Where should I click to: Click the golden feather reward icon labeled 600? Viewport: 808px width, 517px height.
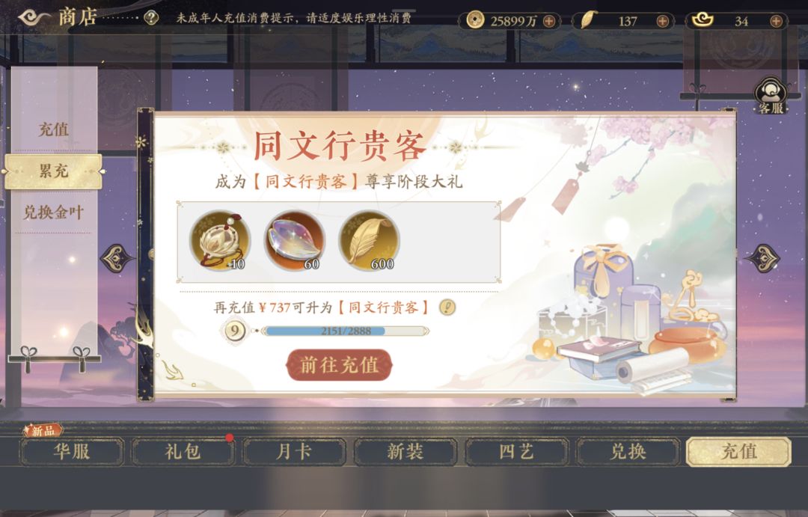[x=369, y=241]
